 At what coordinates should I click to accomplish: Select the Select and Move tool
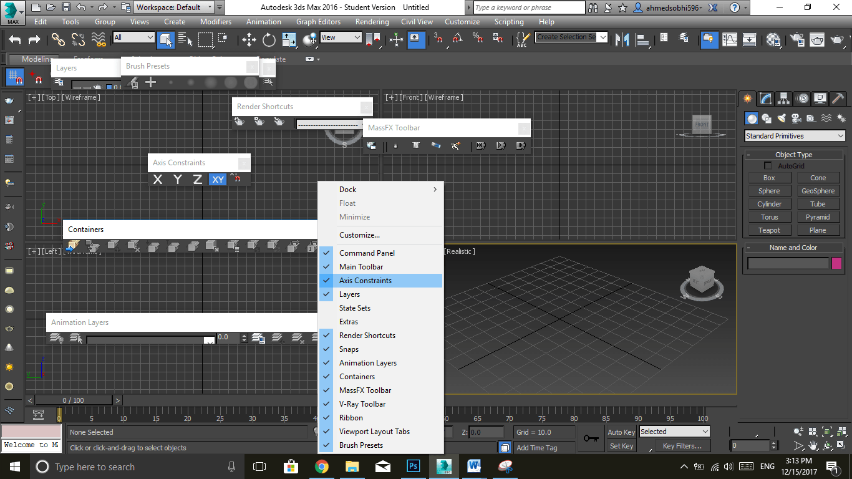[x=249, y=40]
